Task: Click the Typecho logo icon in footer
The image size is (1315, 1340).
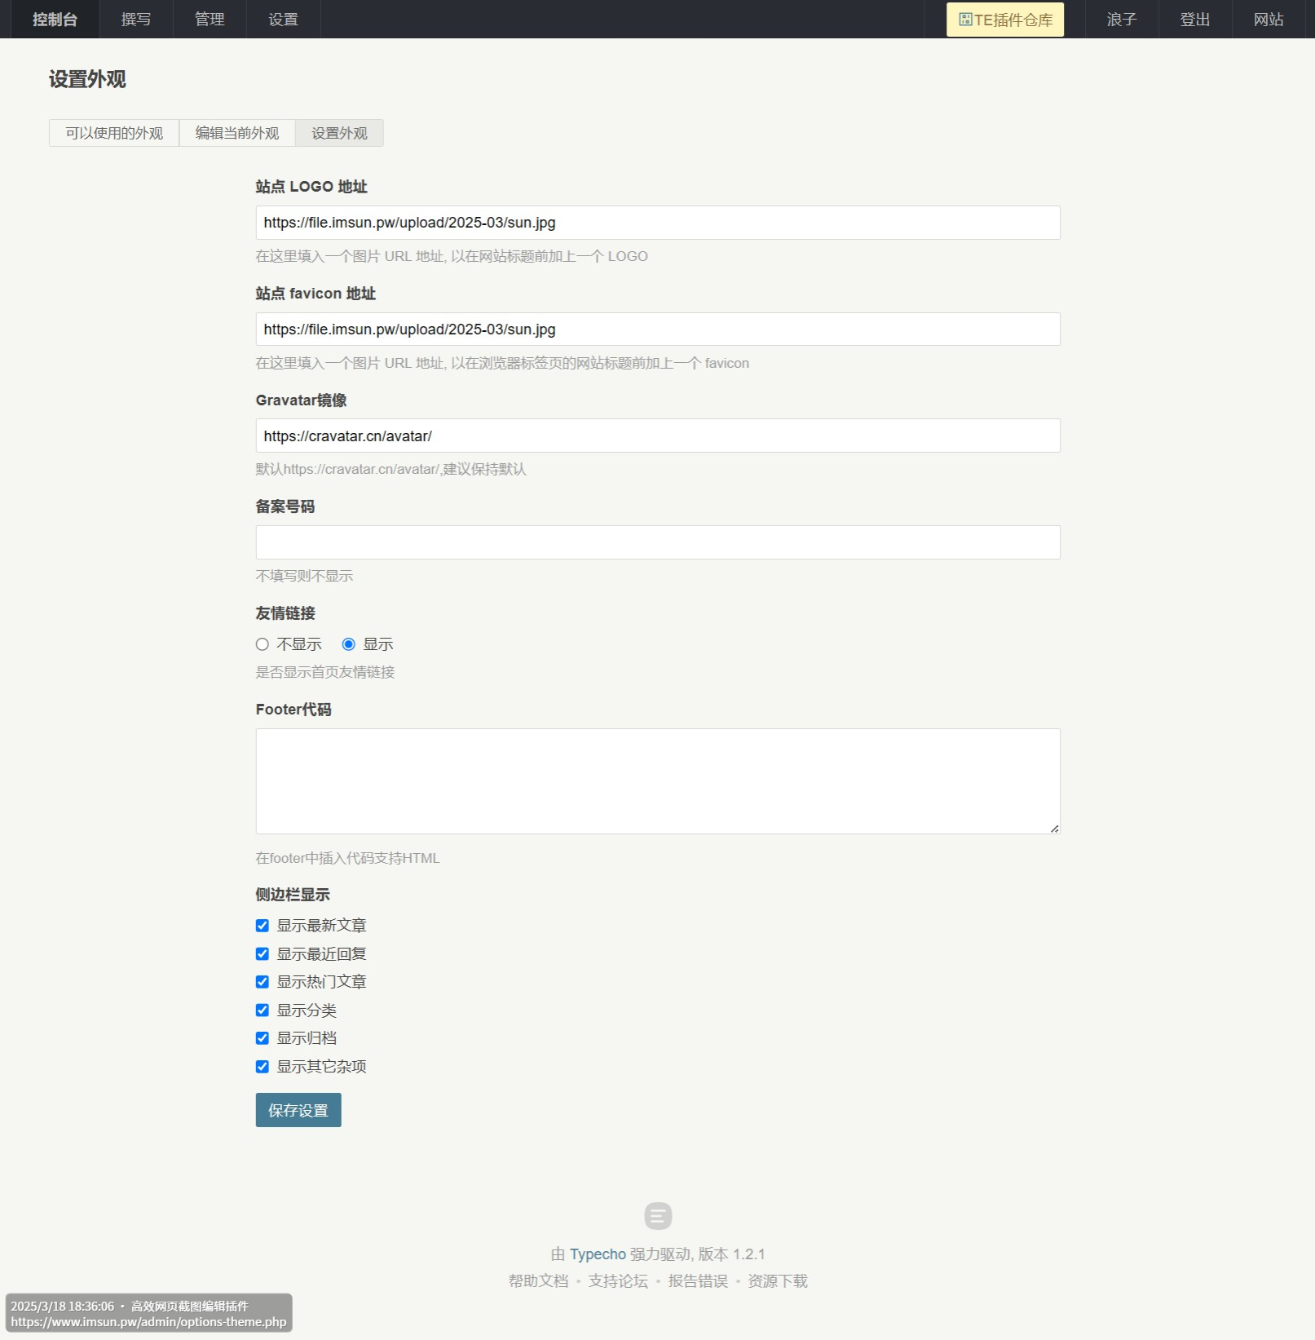Action: (657, 1215)
